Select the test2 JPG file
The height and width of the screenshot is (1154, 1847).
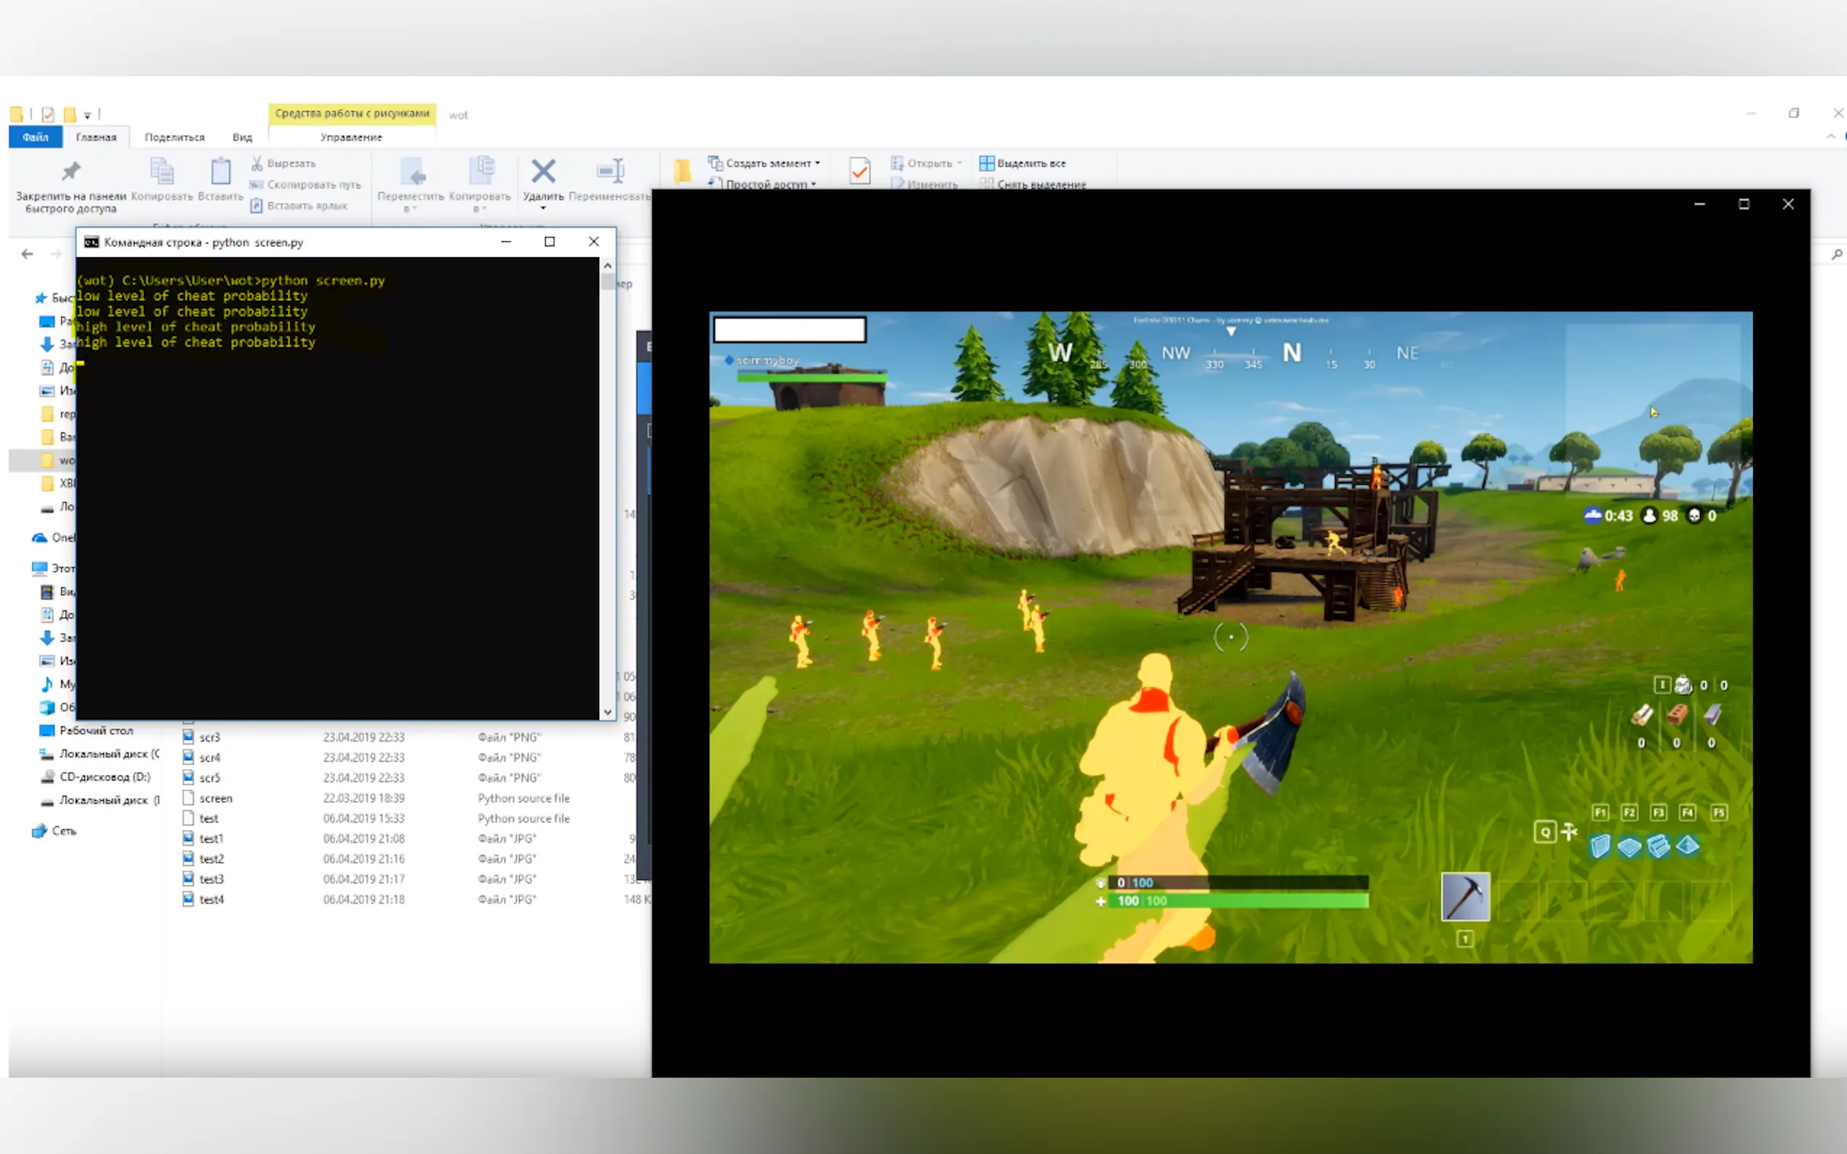point(212,859)
